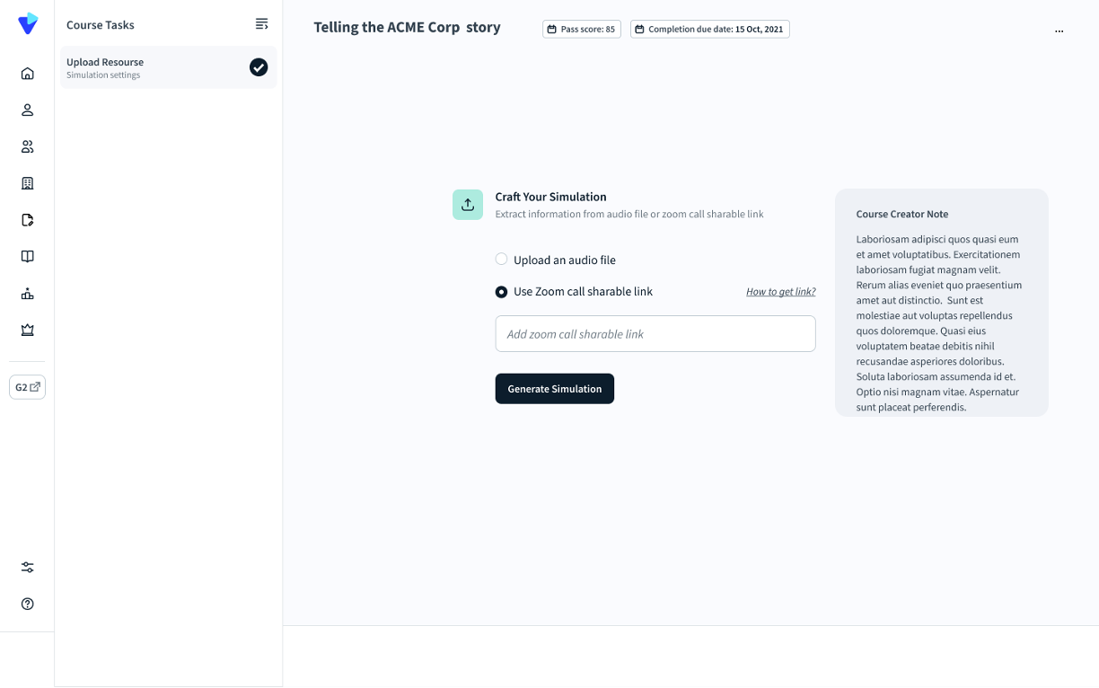The height and width of the screenshot is (688, 1099).
Task: Click the Generate Simulation button
Action: [x=554, y=389]
